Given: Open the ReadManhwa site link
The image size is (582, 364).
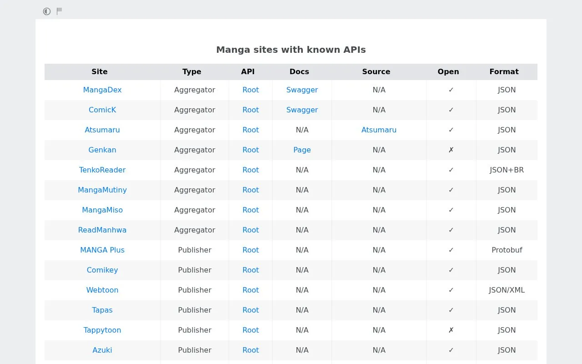Looking at the screenshot, I should click(x=102, y=230).
